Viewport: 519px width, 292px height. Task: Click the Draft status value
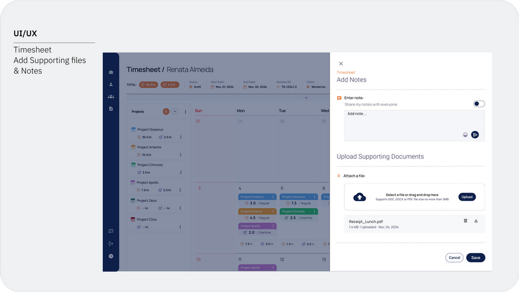(x=197, y=87)
